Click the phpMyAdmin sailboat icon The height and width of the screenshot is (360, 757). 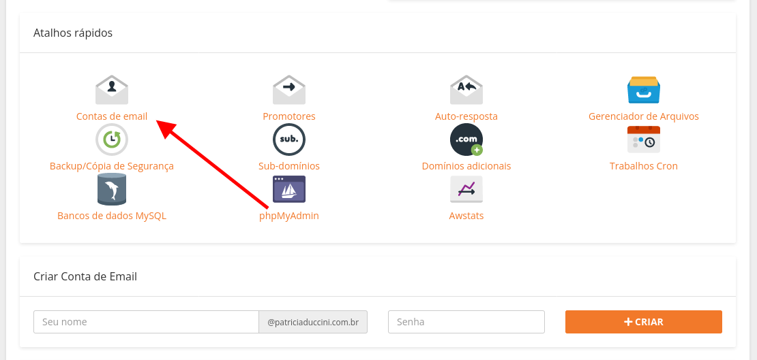point(289,189)
